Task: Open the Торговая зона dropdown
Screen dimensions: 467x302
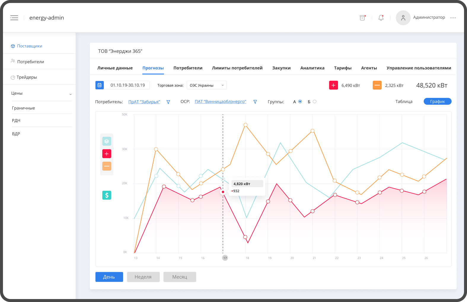Action: pos(207,85)
